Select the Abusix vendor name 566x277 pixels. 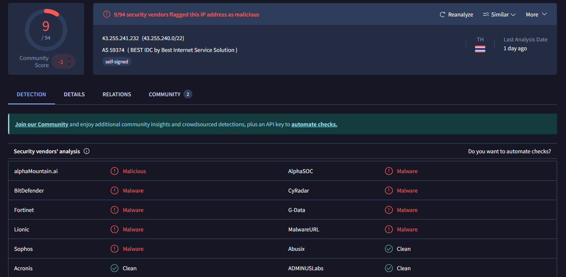tap(296, 249)
